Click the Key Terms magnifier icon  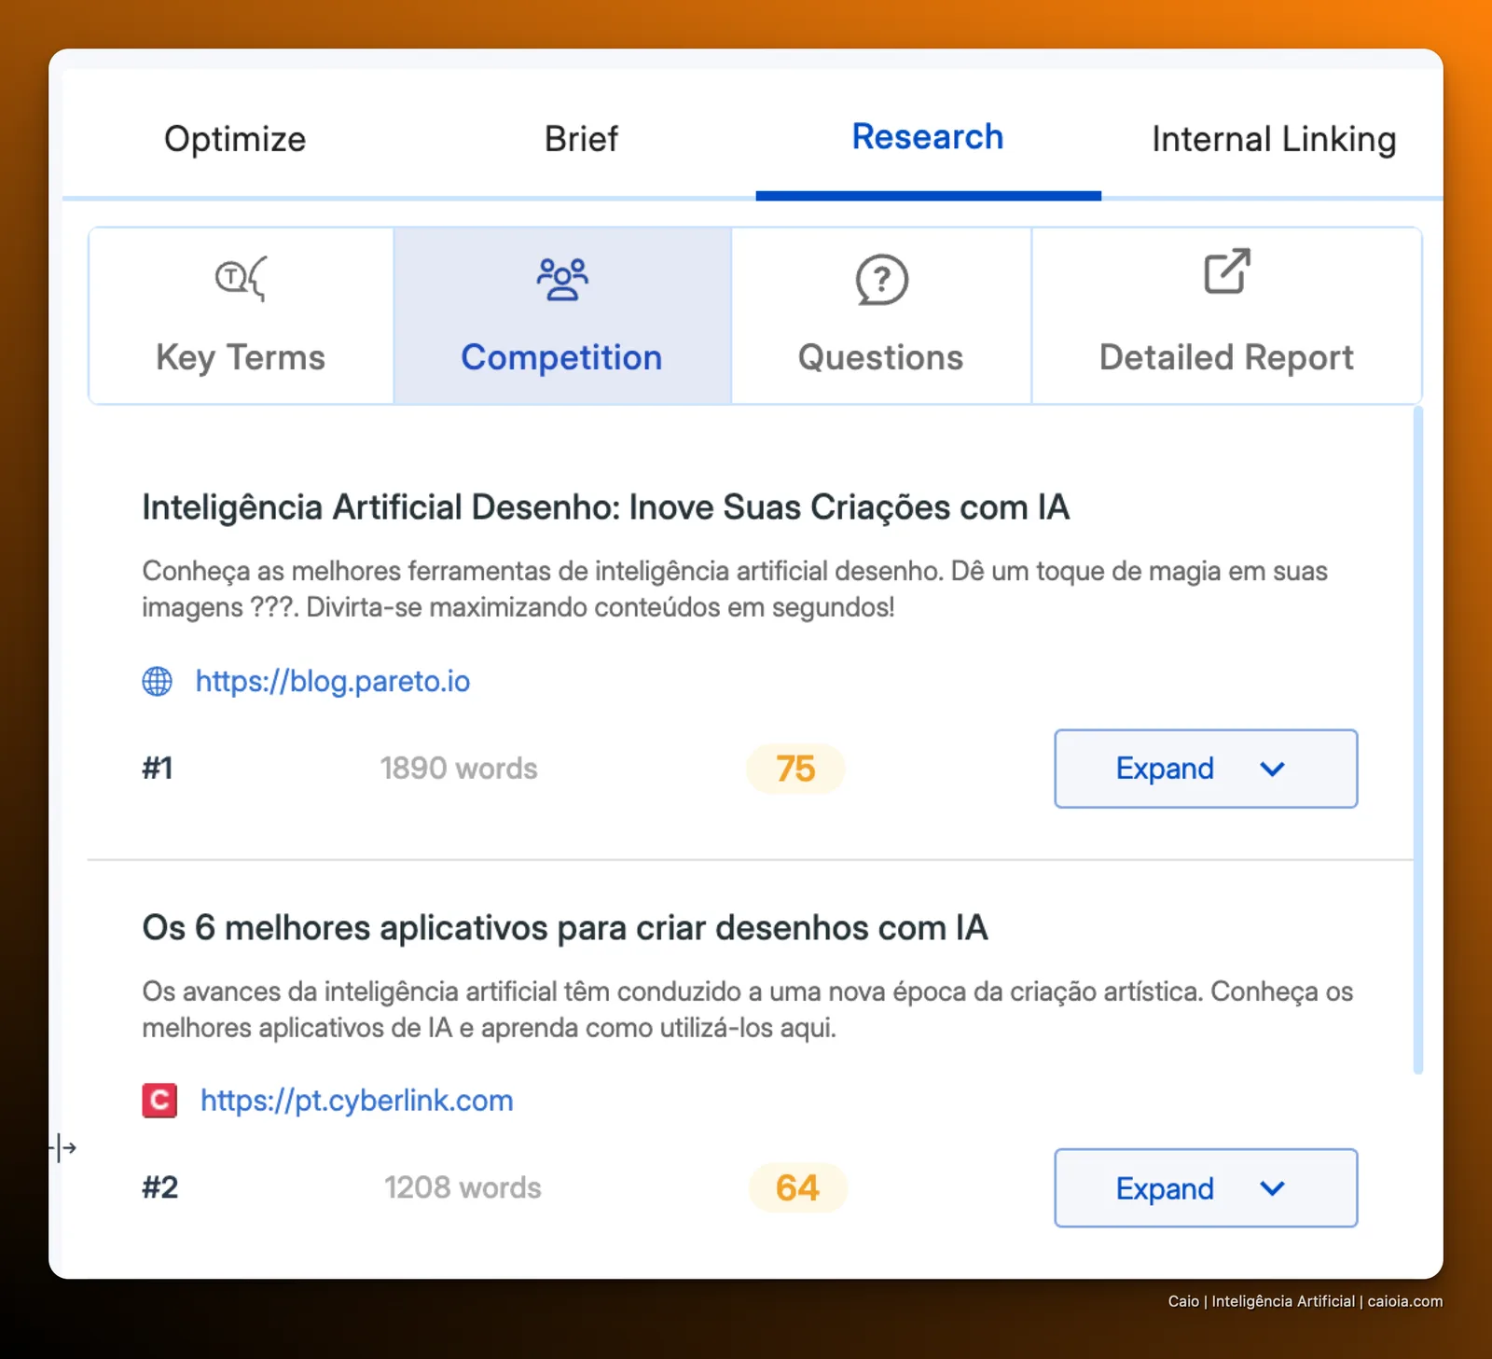[241, 278]
